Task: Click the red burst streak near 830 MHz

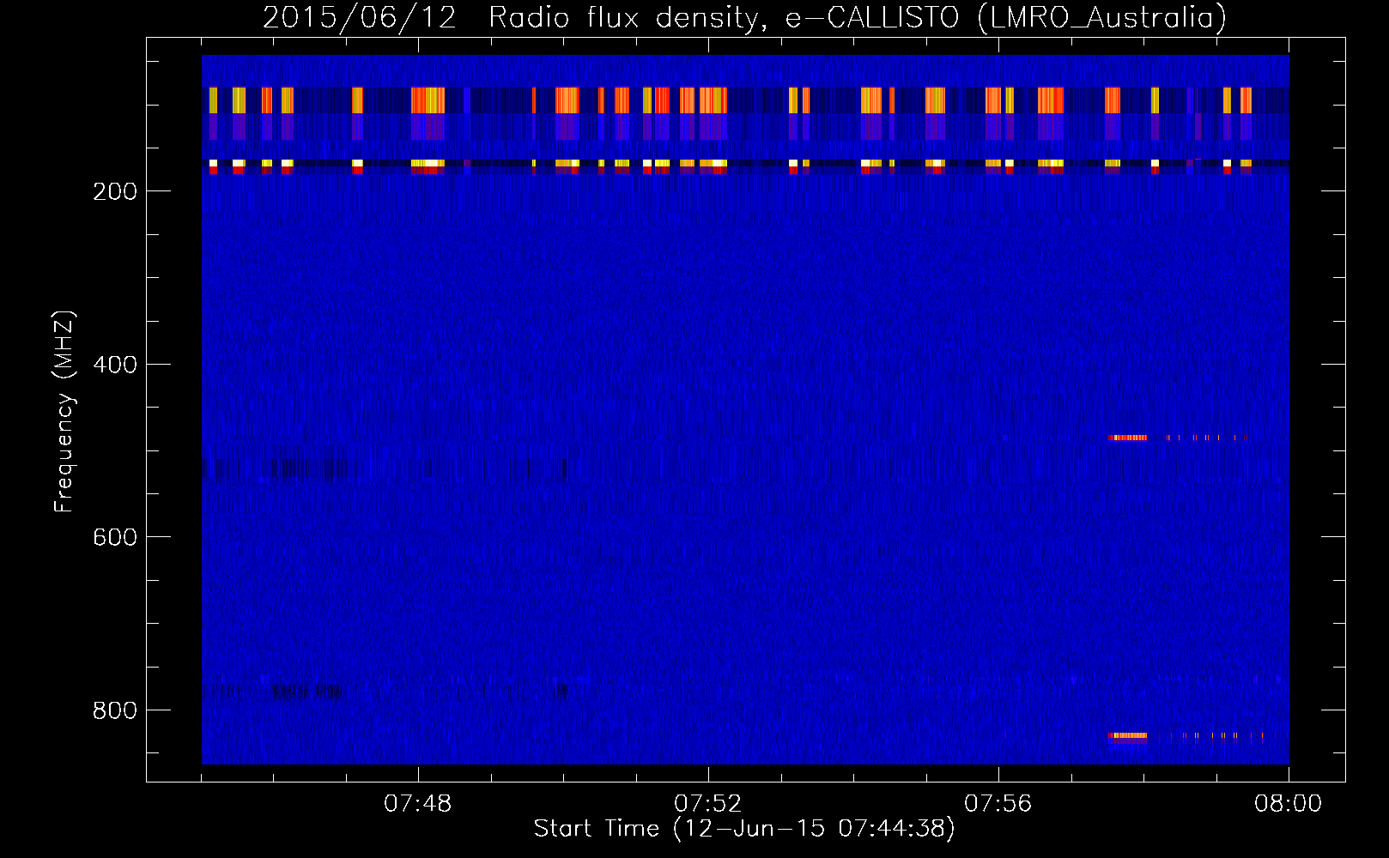Action: click(1128, 735)
